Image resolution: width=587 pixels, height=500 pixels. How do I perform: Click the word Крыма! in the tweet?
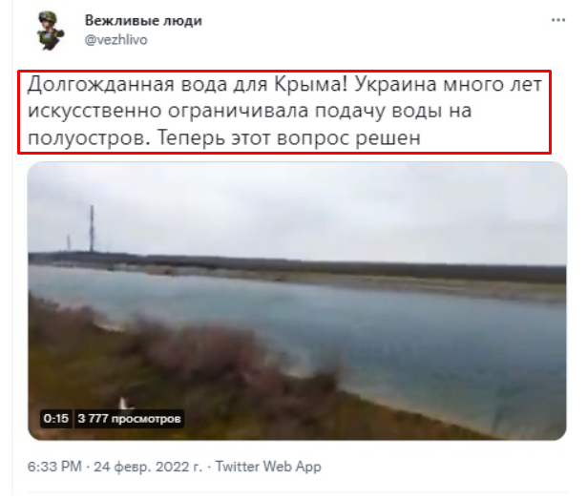(x=311, y=84)
